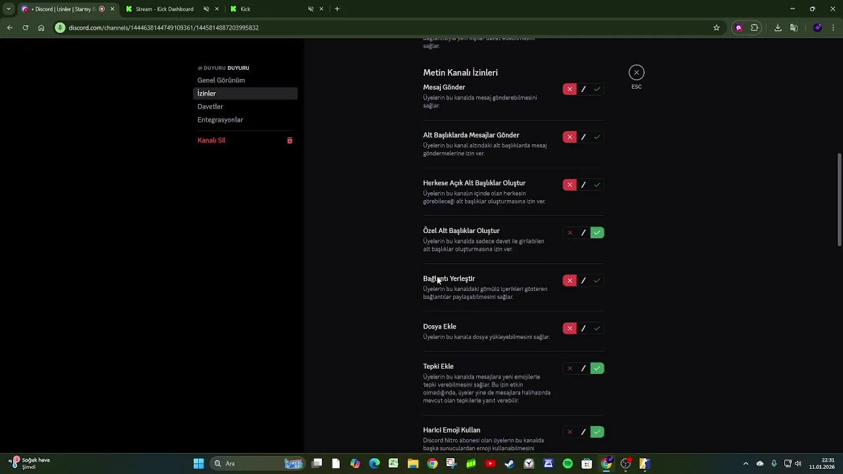Deny Özel Alt Başlıklar Oluştur permission

pos(570,232)
